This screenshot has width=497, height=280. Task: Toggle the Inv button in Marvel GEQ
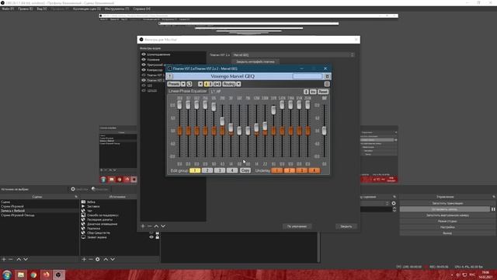[x=313, y=92]
